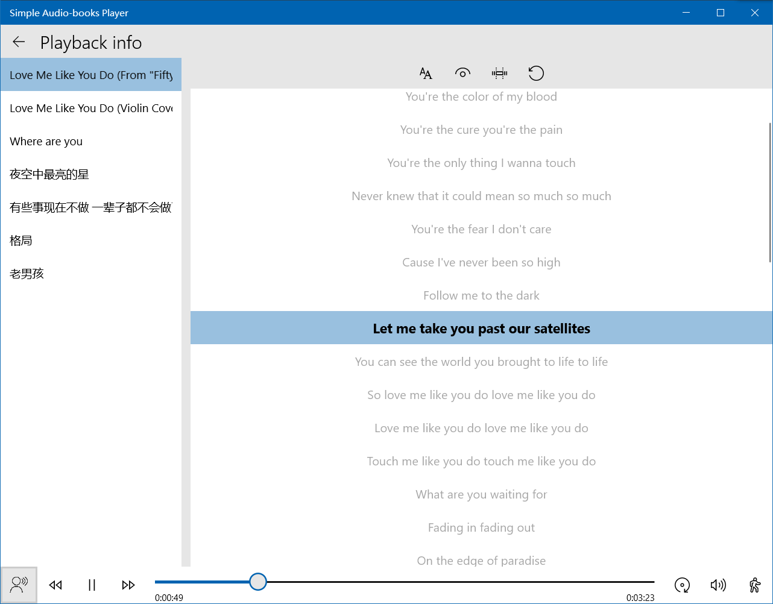Click lyric "You're the color of my blood"

(481, 96)
